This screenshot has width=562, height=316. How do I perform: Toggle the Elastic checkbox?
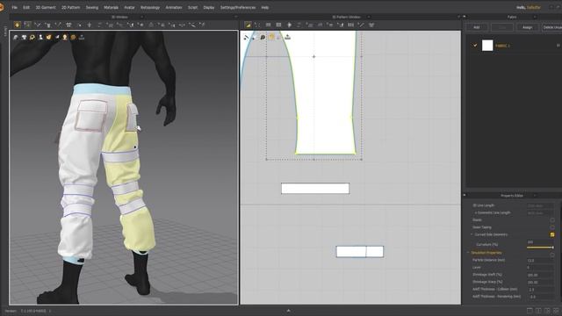coord(552,220)
